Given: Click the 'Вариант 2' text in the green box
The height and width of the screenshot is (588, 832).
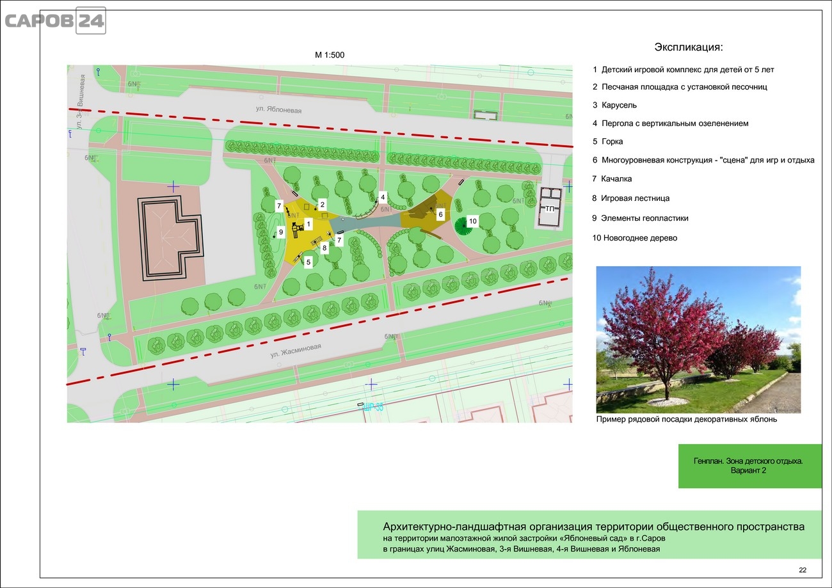Looking at the screenshot, I should pyautogui.click(x=748, y=470).
